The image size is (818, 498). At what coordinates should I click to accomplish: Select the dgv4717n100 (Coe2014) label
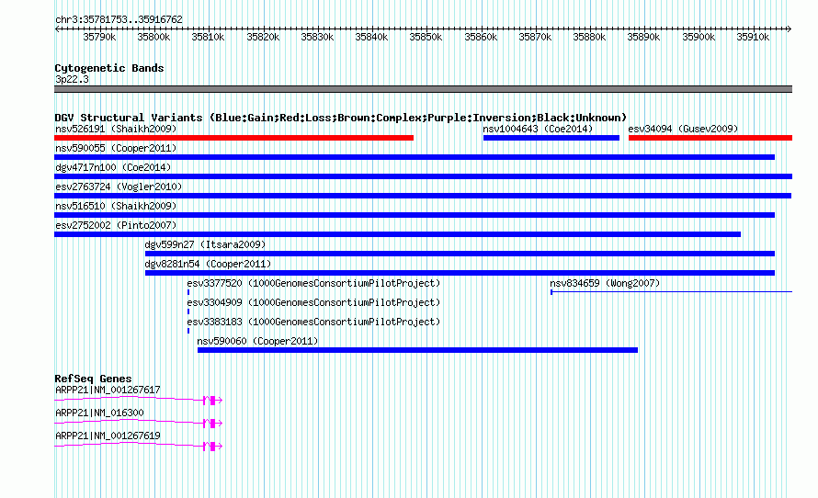[x=113, y=167]
